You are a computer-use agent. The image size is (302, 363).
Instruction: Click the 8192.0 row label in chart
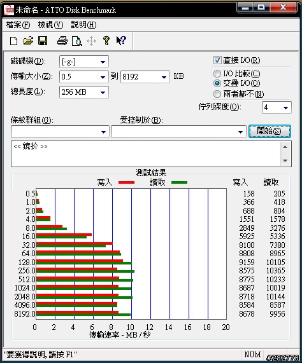(25, 314)
